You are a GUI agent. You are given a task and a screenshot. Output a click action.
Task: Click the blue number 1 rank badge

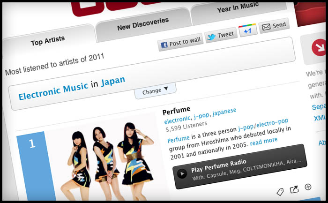pyautogui.click(x=36, y=166)
